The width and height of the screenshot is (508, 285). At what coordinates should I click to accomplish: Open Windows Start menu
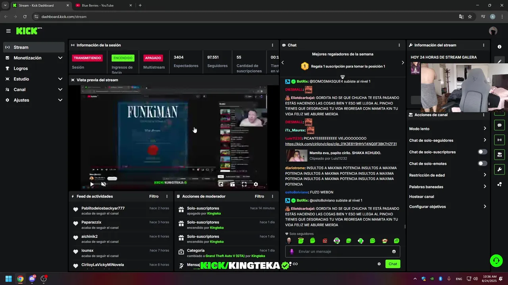point(8,279)
